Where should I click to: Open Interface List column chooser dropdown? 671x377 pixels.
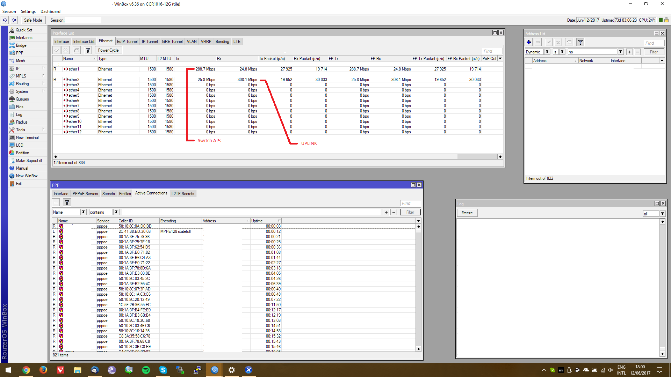click(x=500, y=59)
